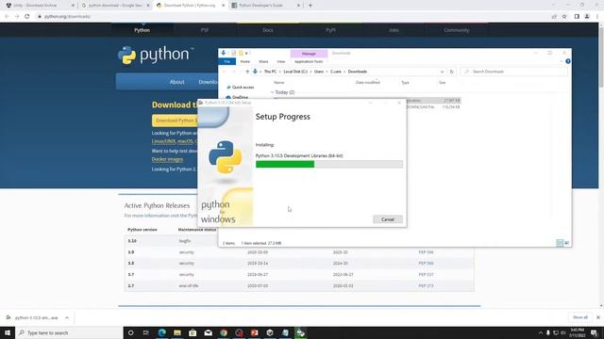Viewport: 604px width, 339px height.
Task: Switch to Chrome taskbar icon
Action: click(x=224, y=332)
